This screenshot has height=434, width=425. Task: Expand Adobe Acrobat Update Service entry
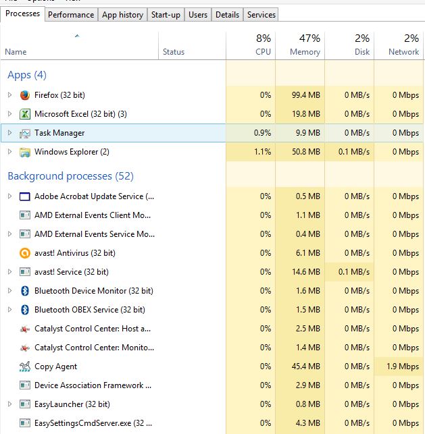(9, 196)
